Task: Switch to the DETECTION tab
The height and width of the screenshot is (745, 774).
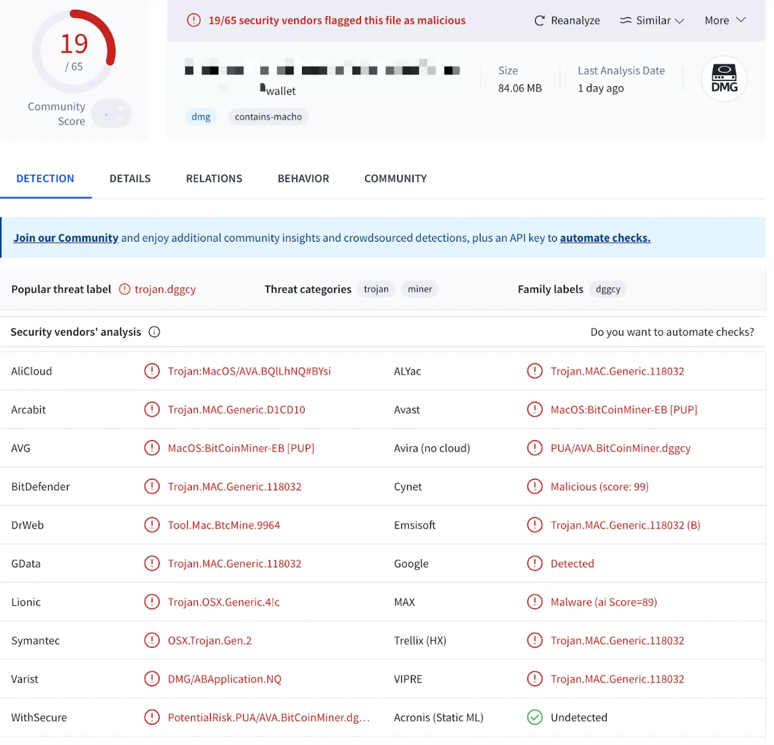Action: pos(45,180)
